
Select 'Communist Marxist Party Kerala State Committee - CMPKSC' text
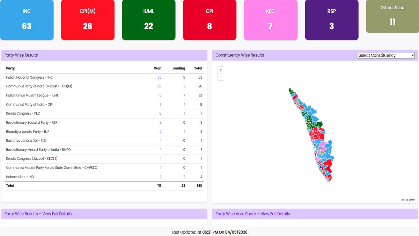(x=51, y=167)
